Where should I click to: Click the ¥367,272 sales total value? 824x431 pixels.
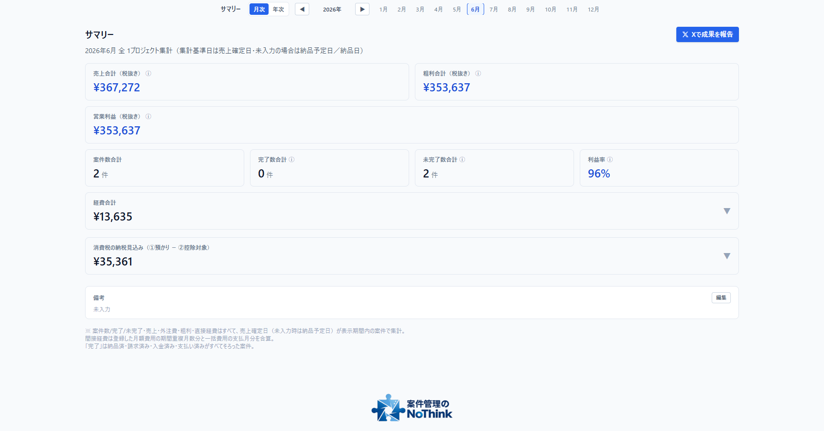click(x=117, y=88)
